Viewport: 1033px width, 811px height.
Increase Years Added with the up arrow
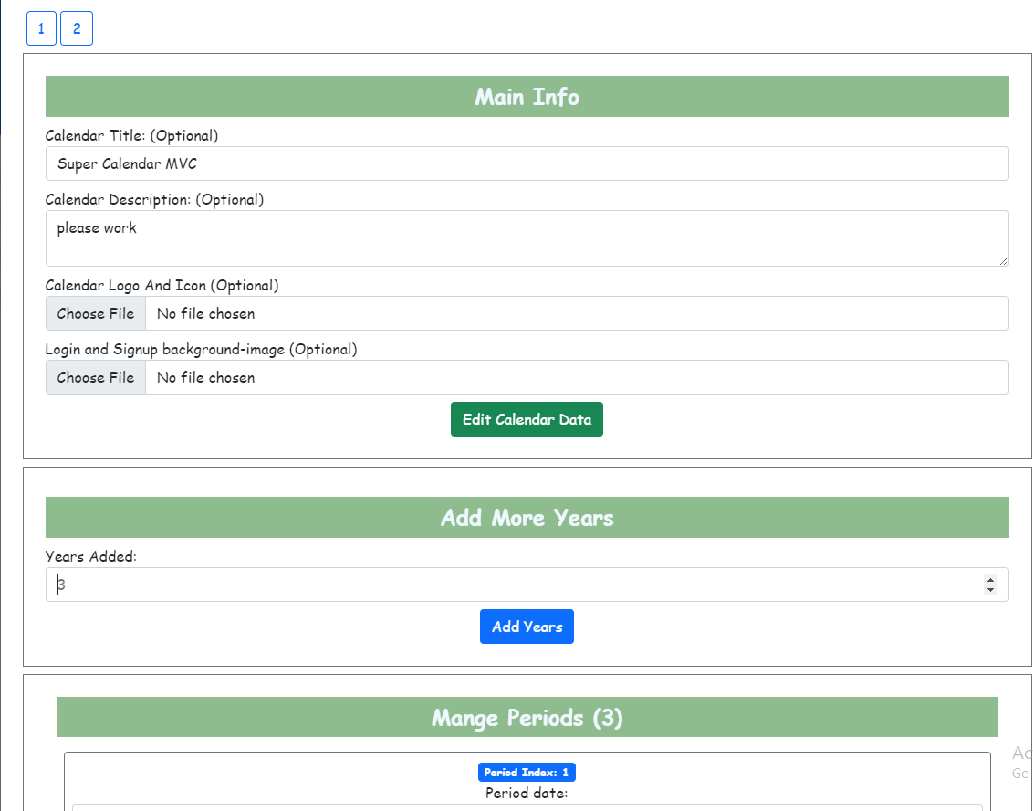click(990, 580)
